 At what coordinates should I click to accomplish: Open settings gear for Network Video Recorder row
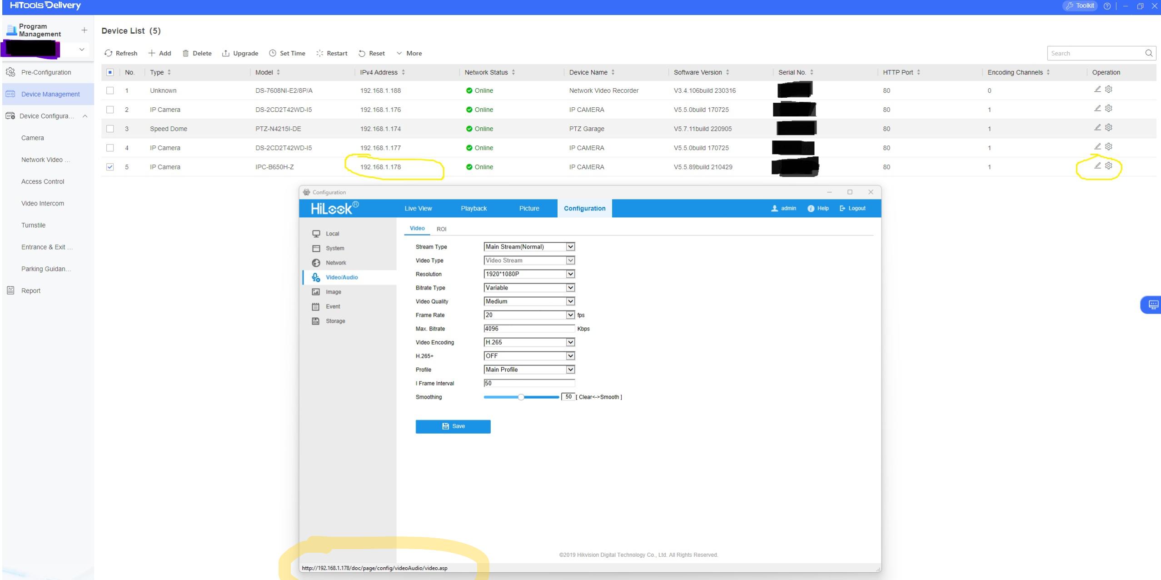1109,90
